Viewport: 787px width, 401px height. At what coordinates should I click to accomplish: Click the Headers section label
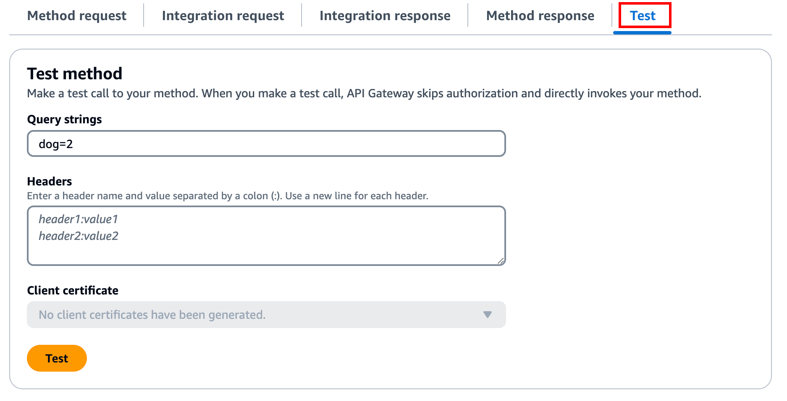pyautogui.click(x=49, y=181)
